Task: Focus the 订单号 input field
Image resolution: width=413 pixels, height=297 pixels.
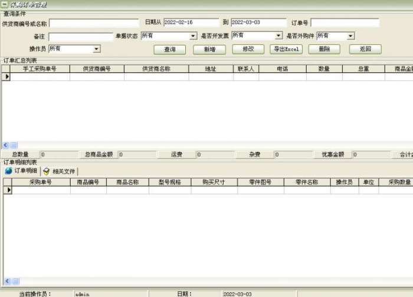Action: pyautogui.click(x=345, y=22)
